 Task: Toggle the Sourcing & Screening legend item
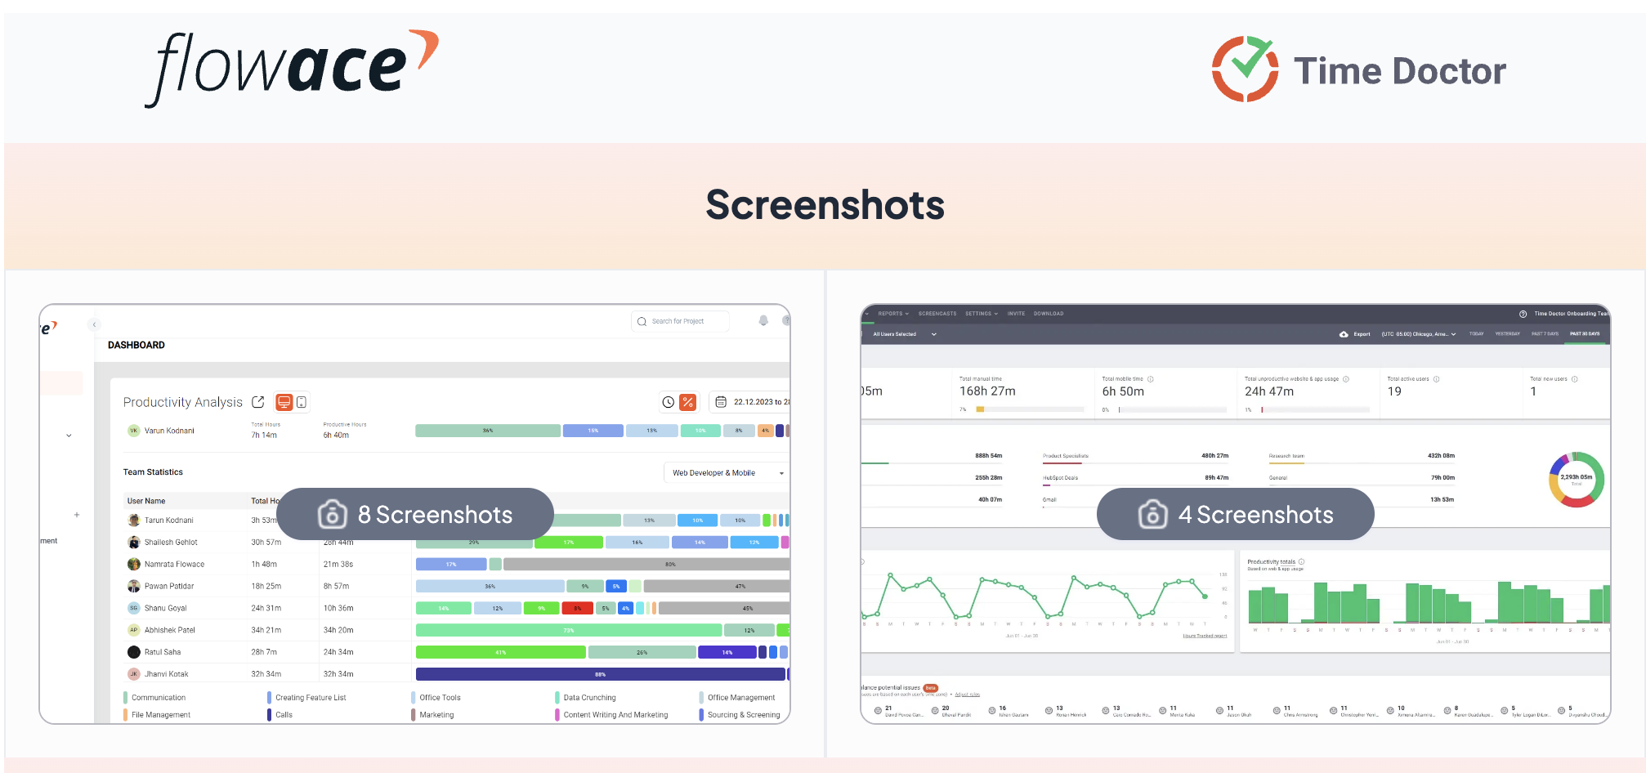click(x=740, y=715)
